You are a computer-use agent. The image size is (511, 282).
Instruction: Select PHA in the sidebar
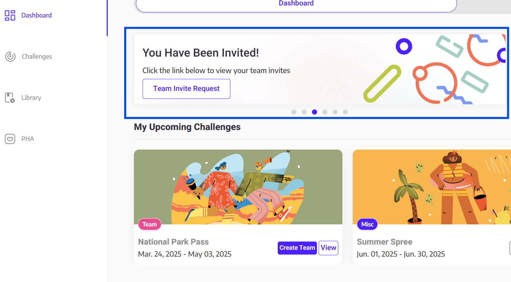pyautogui.click(x=28, y=139)
